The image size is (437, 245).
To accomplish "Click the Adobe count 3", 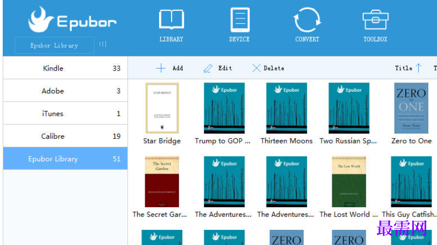I will pos(119,91).
